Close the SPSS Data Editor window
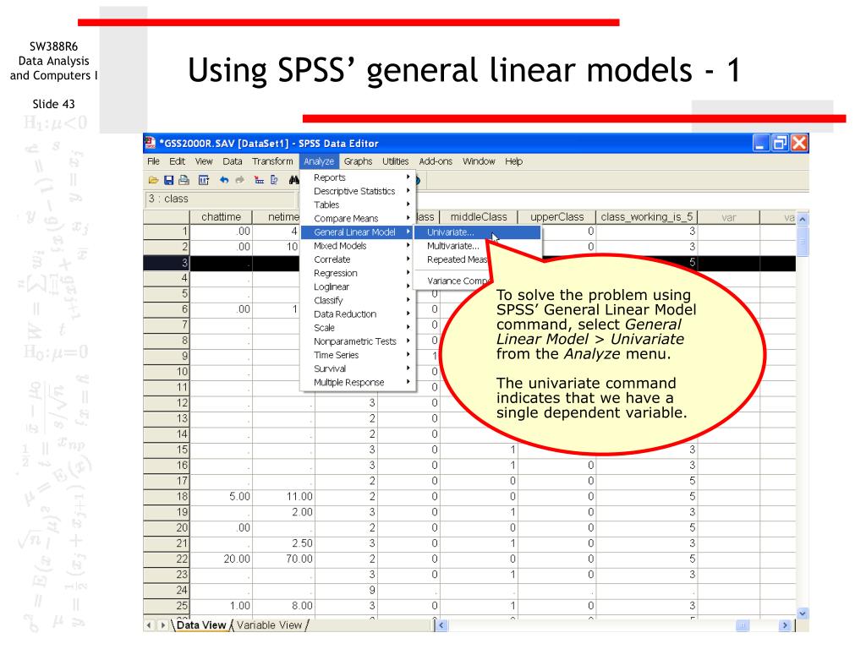 (x=799, y=143)
